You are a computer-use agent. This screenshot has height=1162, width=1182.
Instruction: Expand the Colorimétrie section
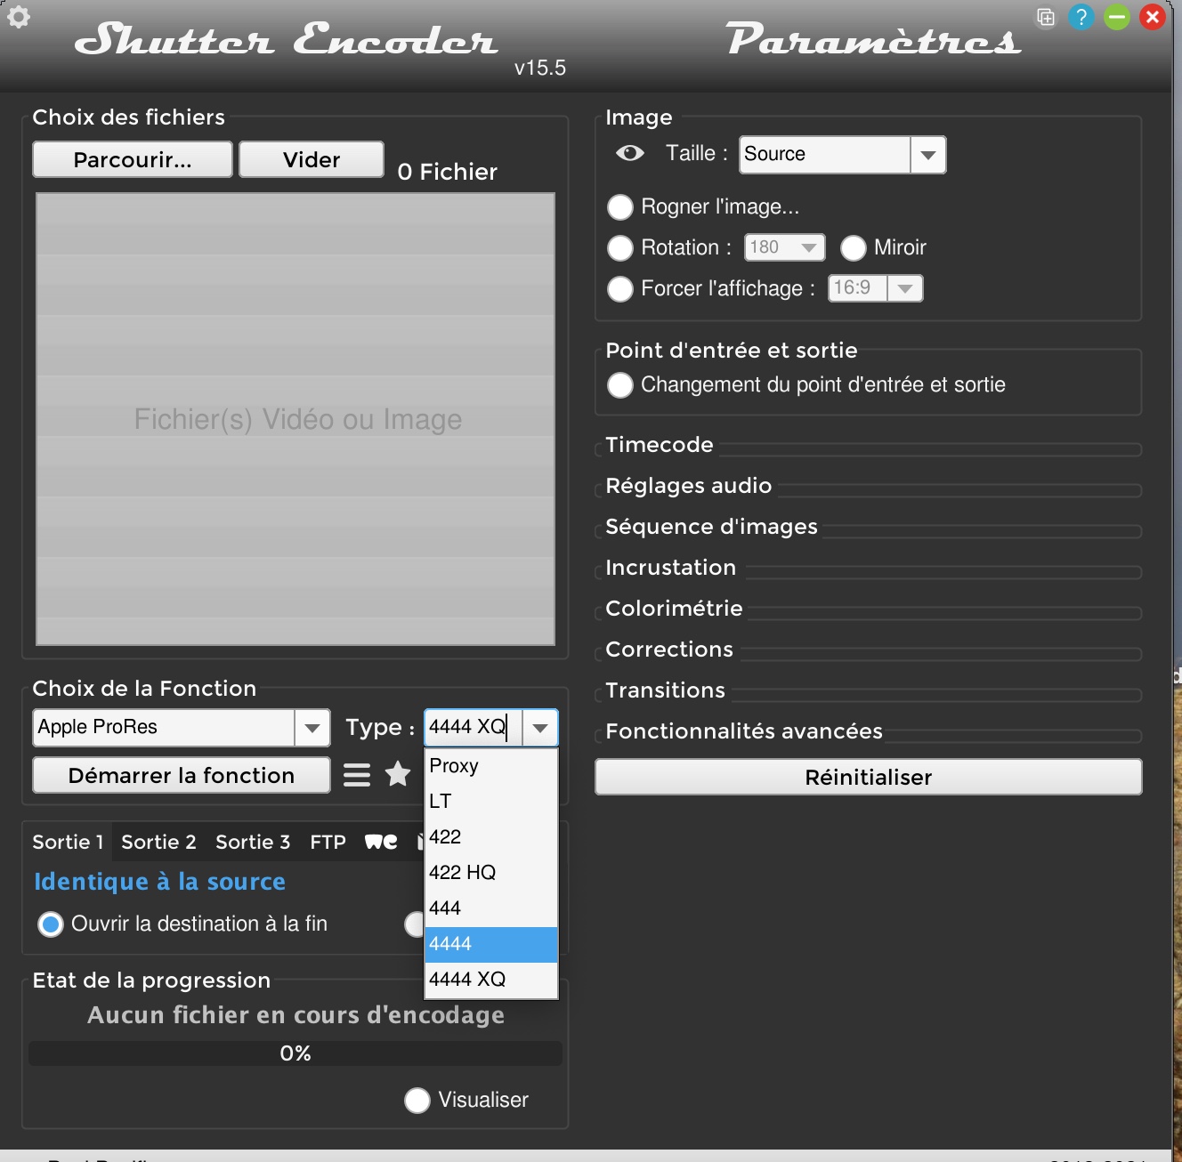click(x=674, y=609)
